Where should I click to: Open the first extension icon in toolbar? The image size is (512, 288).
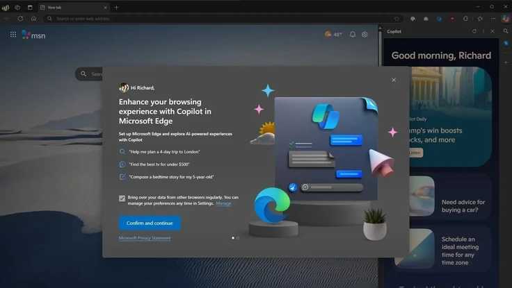(x=413, y=19)
